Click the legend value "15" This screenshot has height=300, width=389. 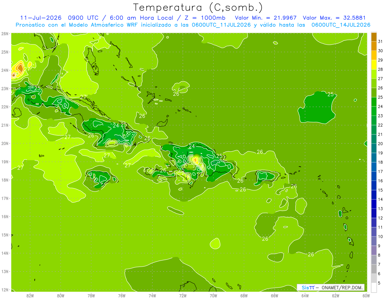(381, 190)
